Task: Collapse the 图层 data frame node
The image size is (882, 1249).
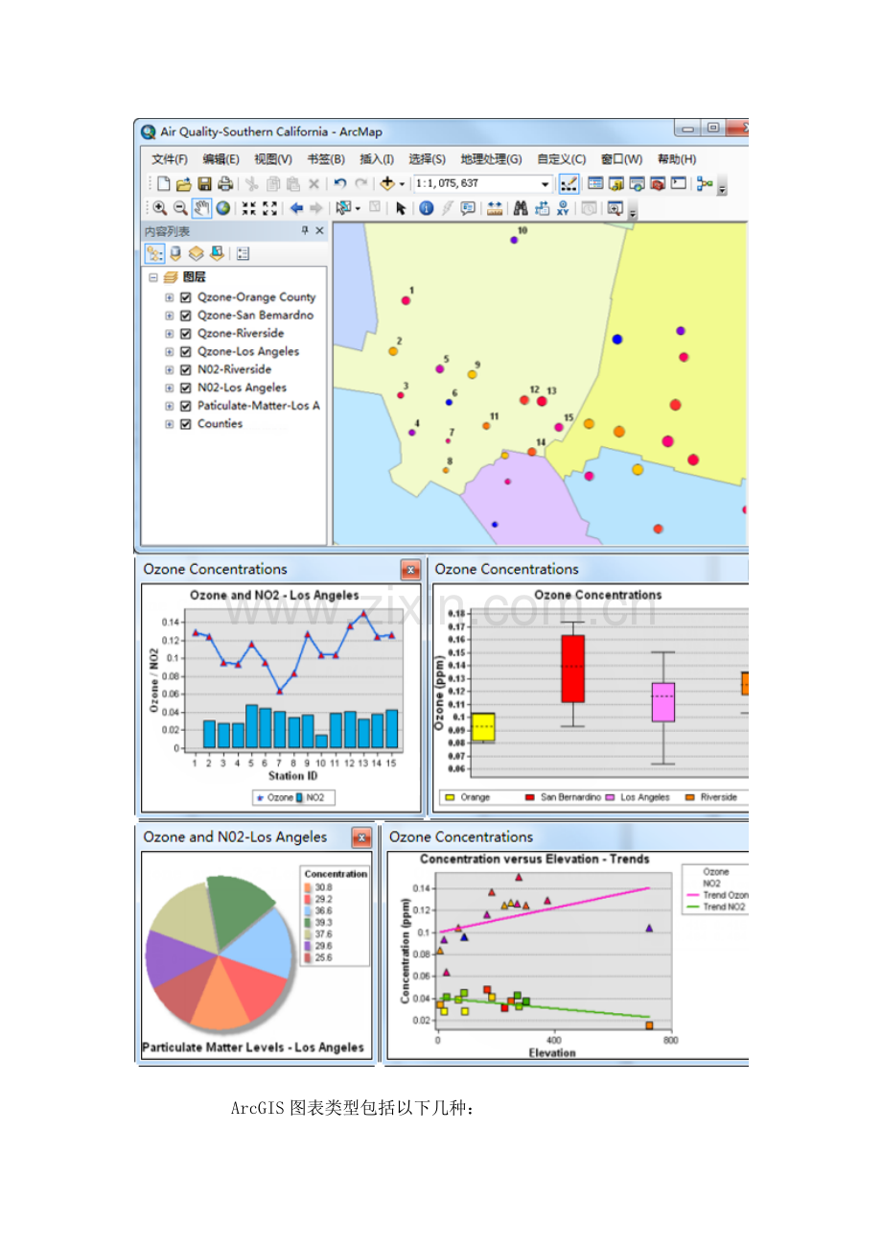Action: [x=152, y=277]
